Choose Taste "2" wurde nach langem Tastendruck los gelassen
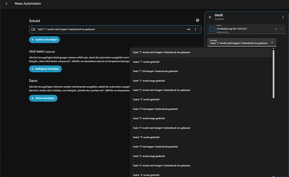This screenshot has height=177, width=289. click(x=201, y=90)
